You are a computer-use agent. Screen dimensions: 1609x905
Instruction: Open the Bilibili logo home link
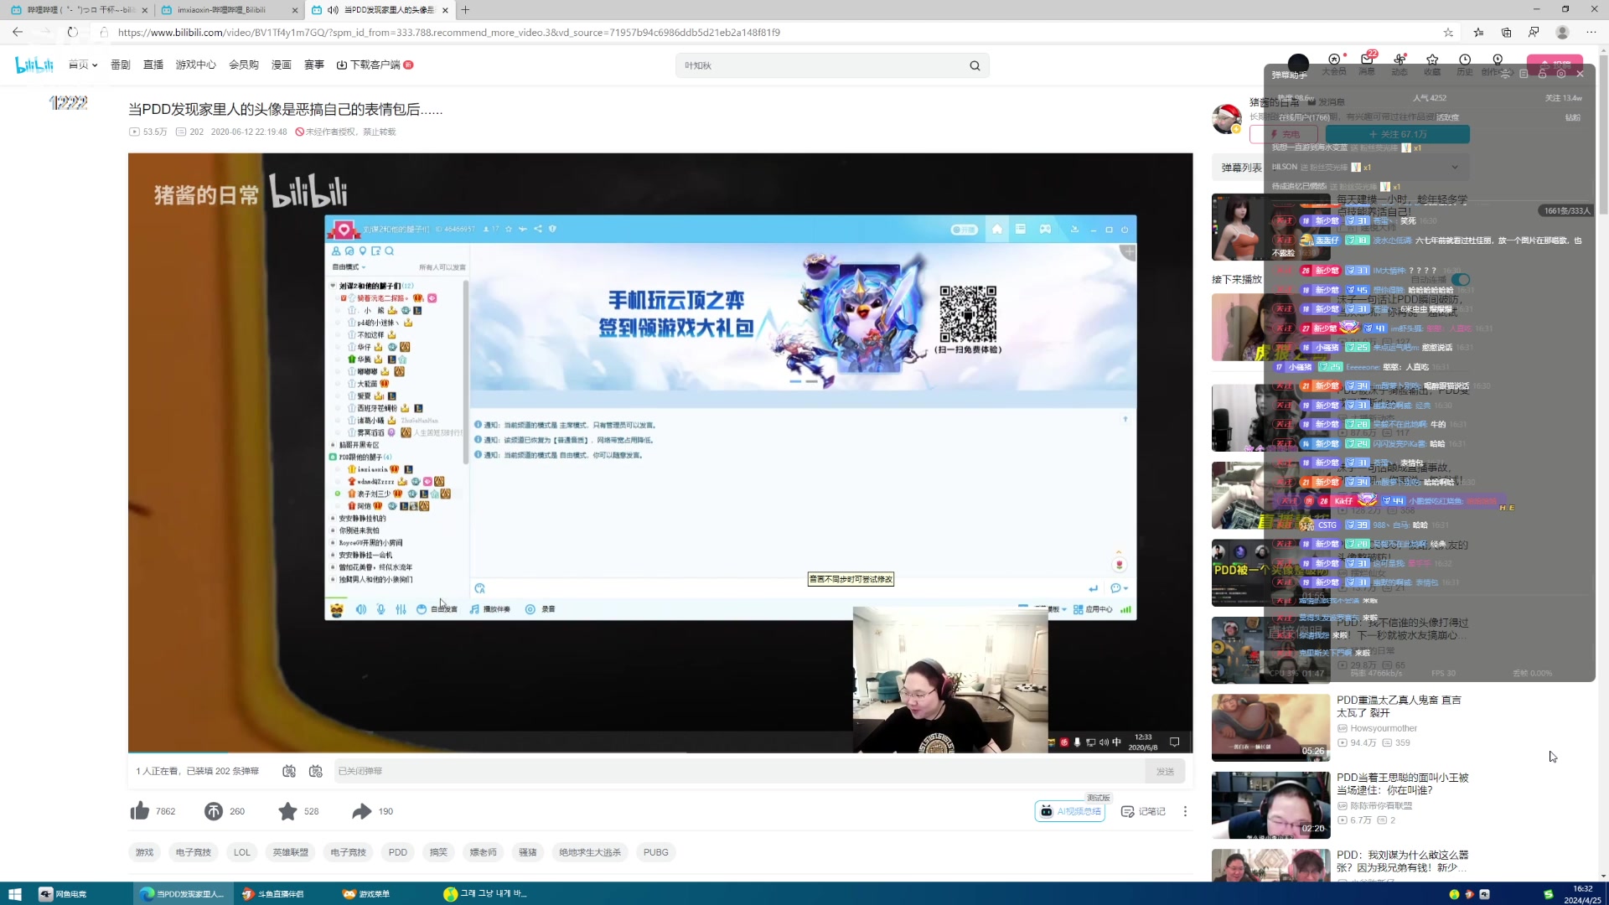(34, 65)
